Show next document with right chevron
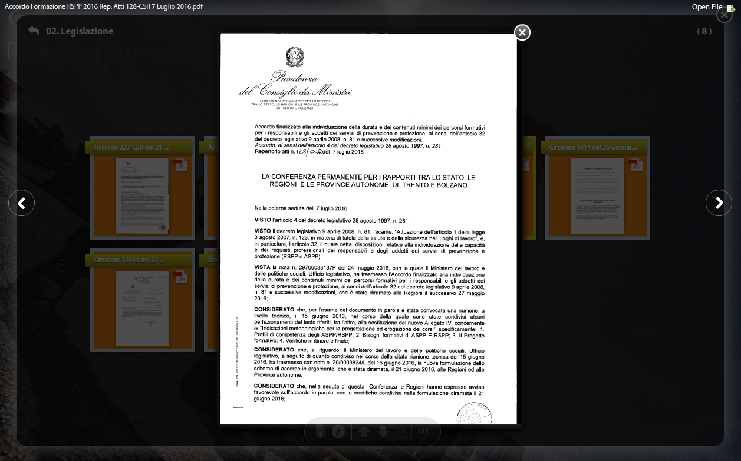The height and width of the screenshot is (461, 741). tap(719, 203)
